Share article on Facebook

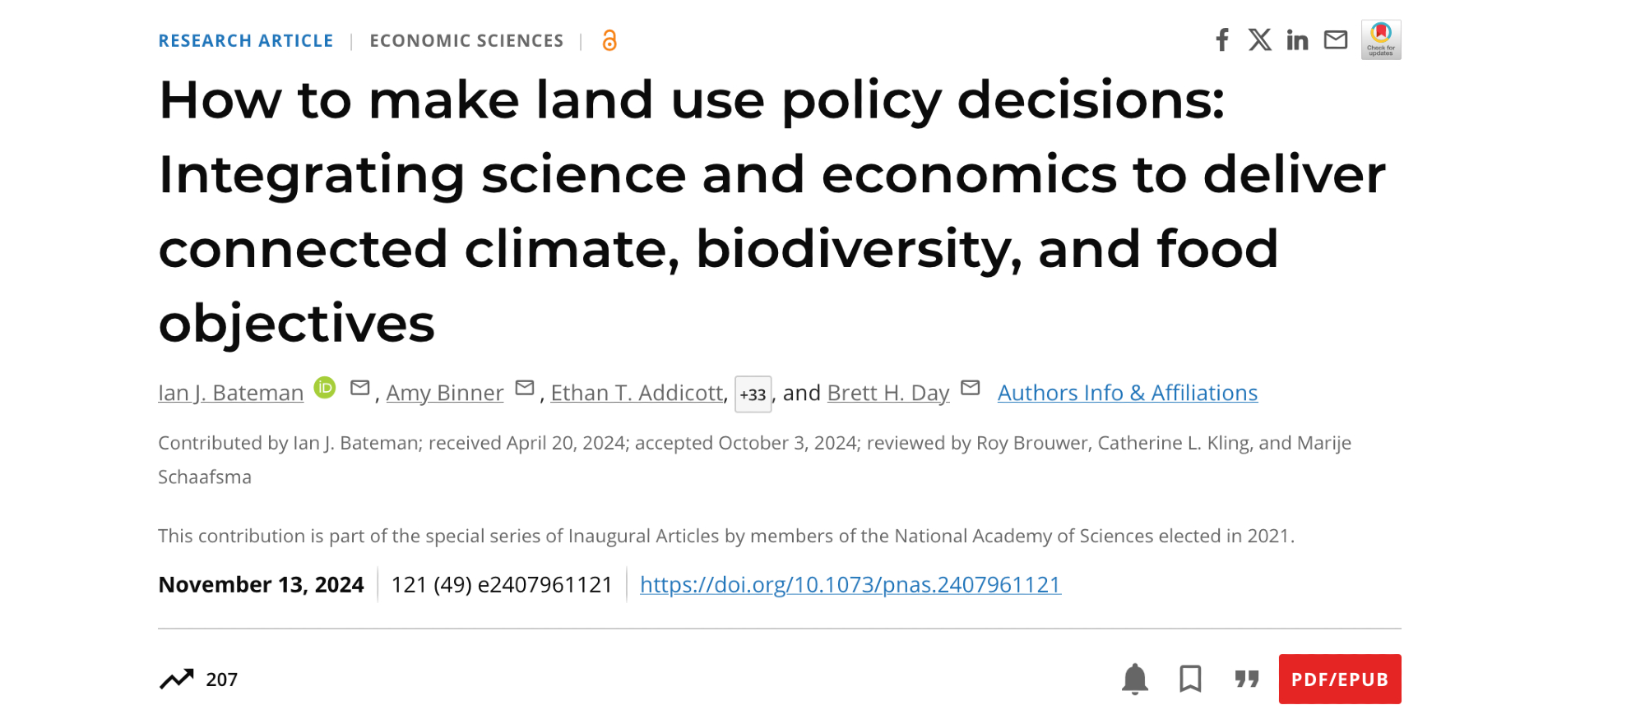pos(1222,39)
